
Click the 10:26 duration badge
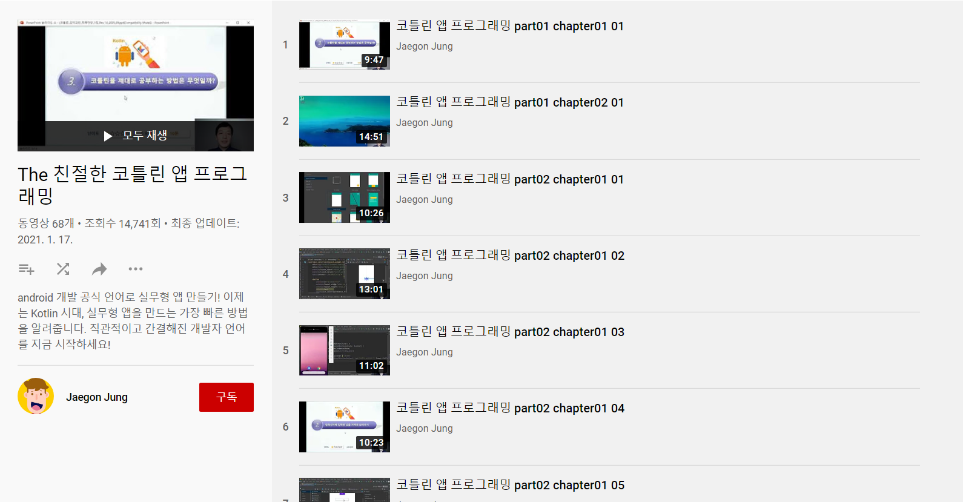(371, 213)
